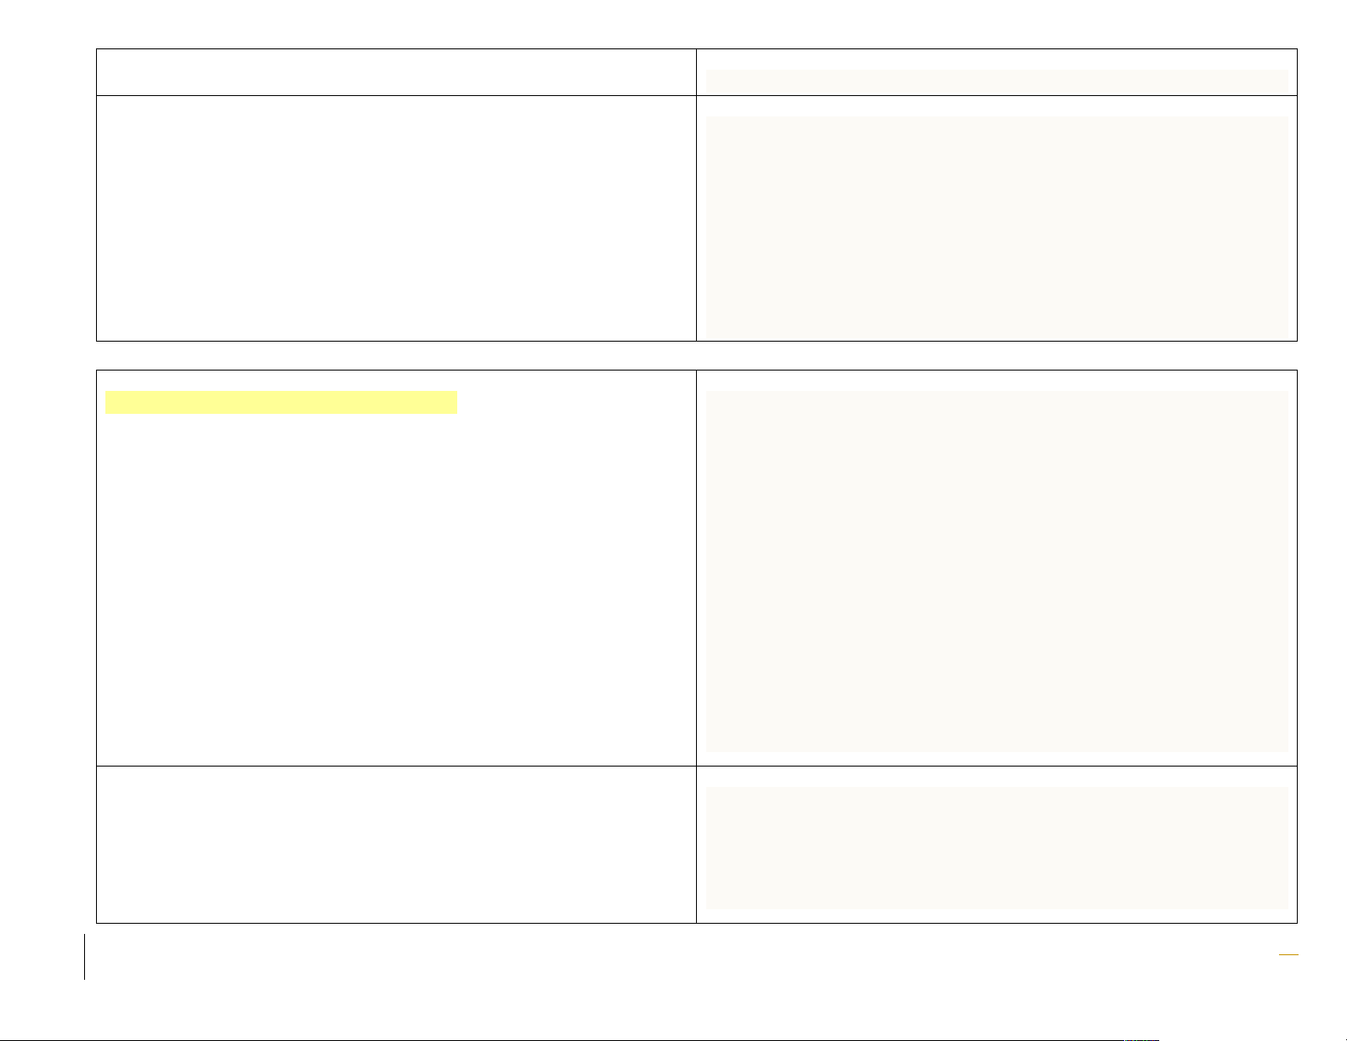Click the column divider in the second table

[x=696, y=568]
